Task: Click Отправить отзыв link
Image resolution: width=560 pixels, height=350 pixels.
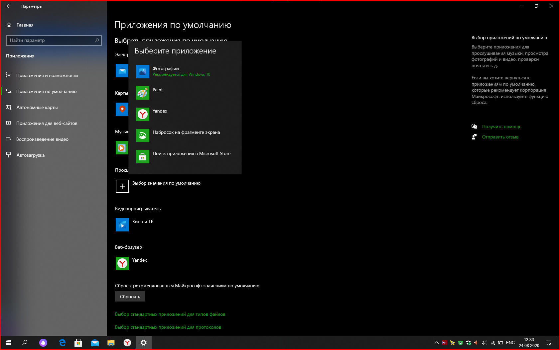Action: tap(500, 137)
